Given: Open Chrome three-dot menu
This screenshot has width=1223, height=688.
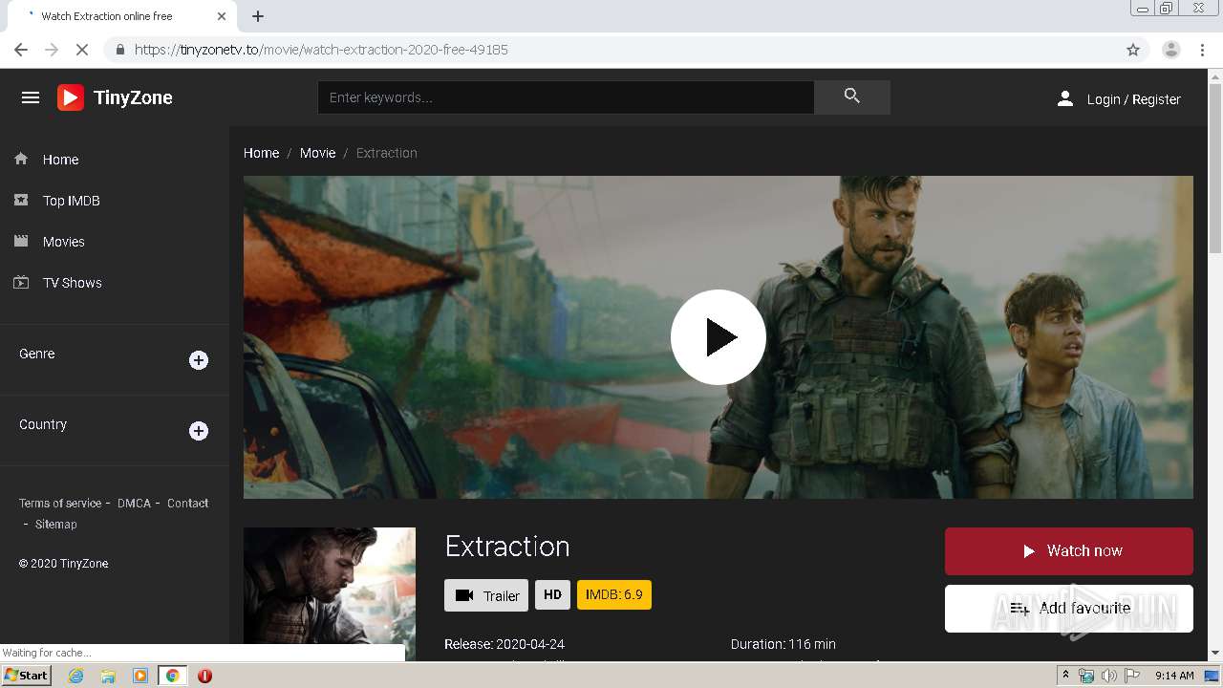Looking at the screenshot, I should (1203, 50).
